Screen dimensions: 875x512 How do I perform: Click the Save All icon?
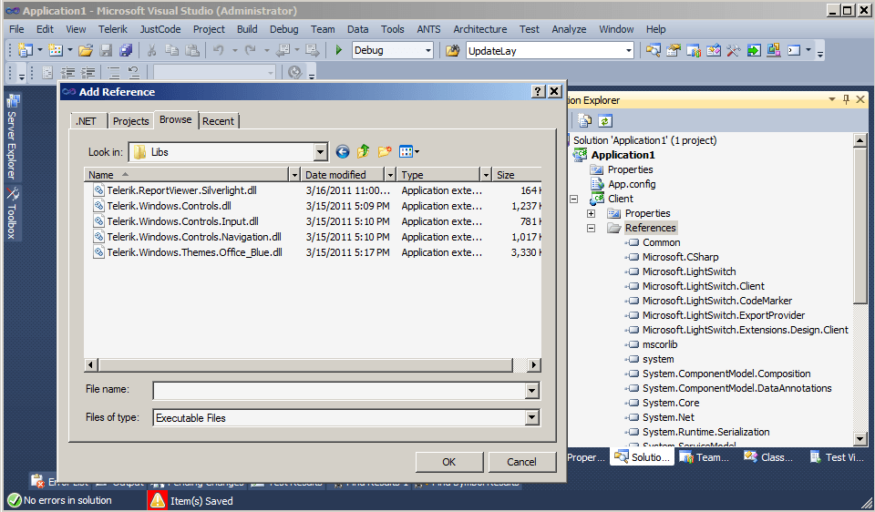click(126, 51)
